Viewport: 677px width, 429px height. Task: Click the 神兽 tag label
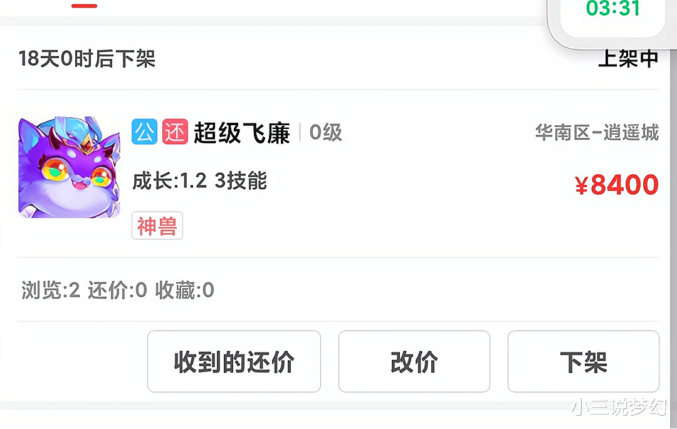(157, 225)
